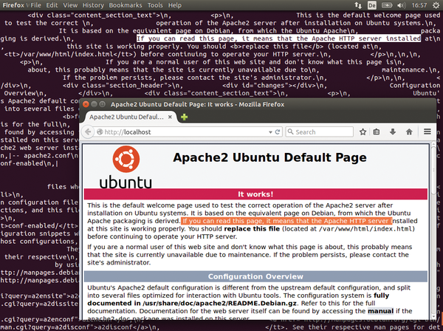The width and height of the screenshot is (443, 331).
Task: Click the Apache2 Ubuntu Default Page heading
Action: point(269,157)
